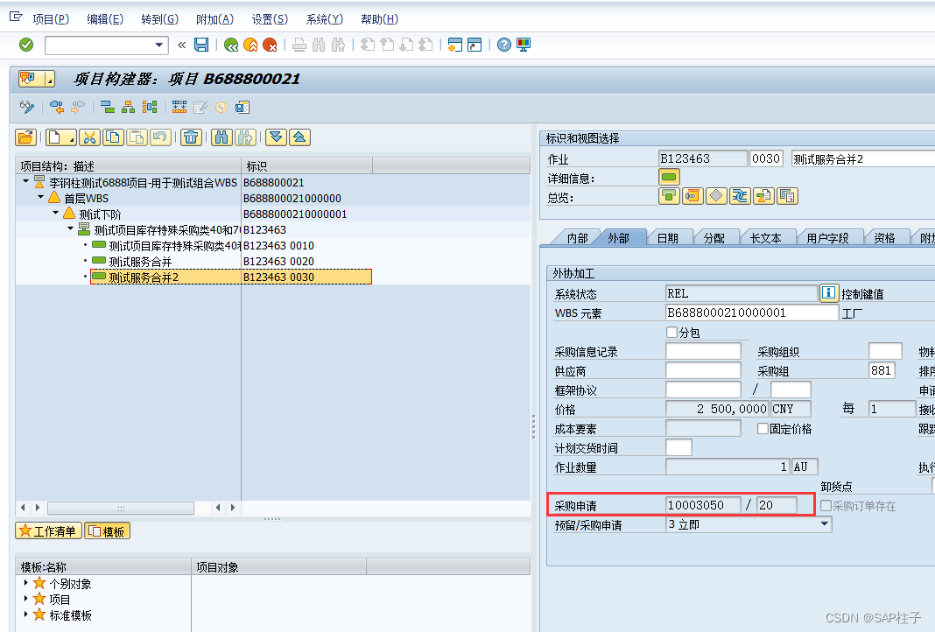Open the 设置(S) menu

pyautogui.click(x=270, y=19)
